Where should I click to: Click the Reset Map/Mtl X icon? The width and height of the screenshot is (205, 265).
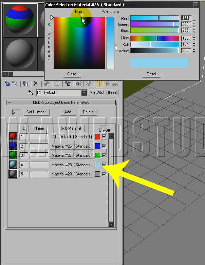click(36, 84)
